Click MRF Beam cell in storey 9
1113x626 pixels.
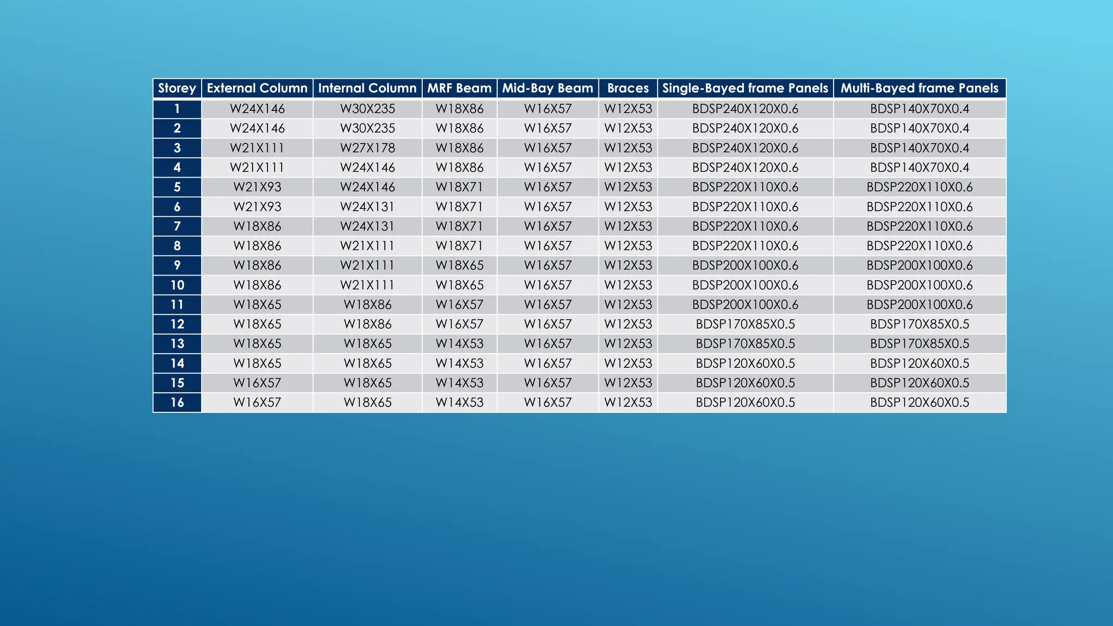pos(459,265)
